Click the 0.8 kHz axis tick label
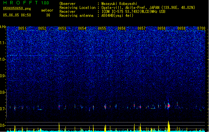This screenshot has height=132, width=209. pyautogui.click(x=3, y=92)
